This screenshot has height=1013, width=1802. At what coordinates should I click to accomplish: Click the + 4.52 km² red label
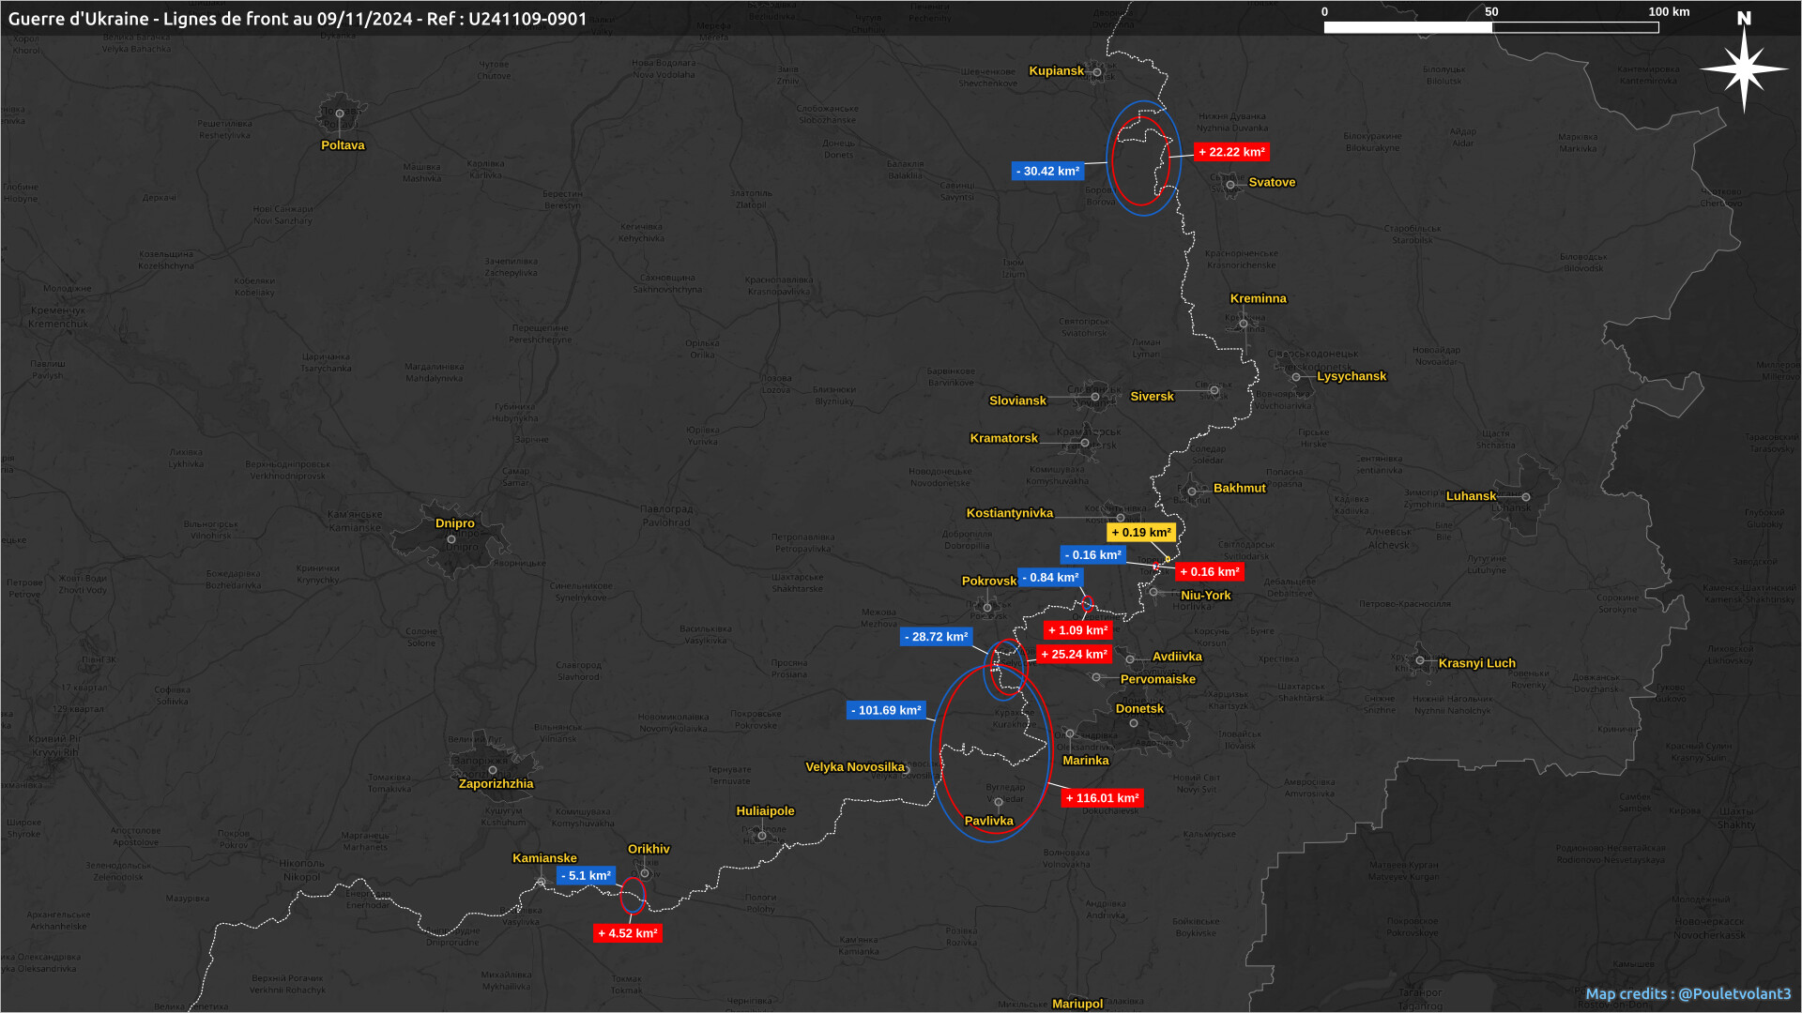627,933
